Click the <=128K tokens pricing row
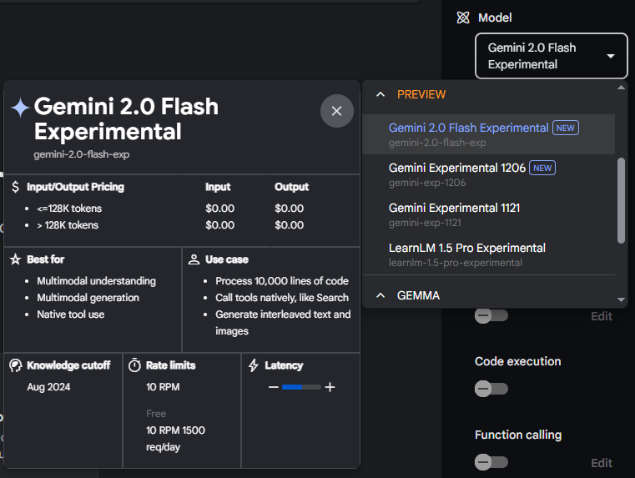Image resolution: width=635 pixels, height=478 pixels. (x=69, y=209)
